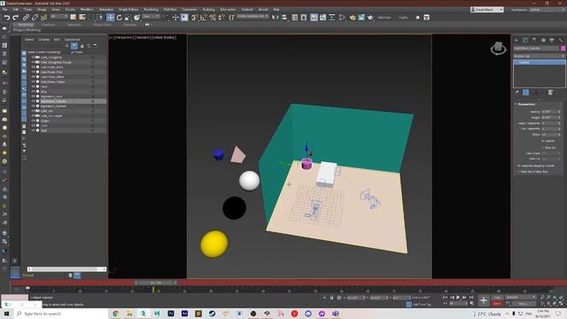Click the object color swatch beside name field
567x319 pixels.
coord(563,48)
